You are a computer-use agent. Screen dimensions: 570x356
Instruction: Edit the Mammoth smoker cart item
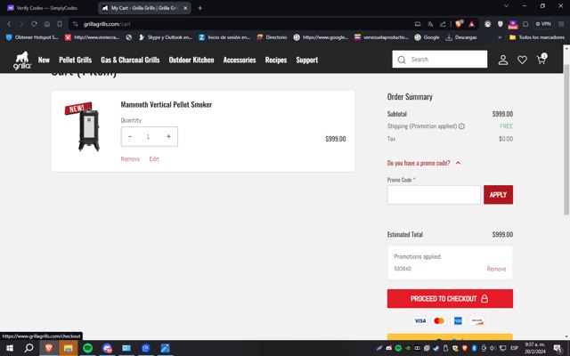(154, 159)
